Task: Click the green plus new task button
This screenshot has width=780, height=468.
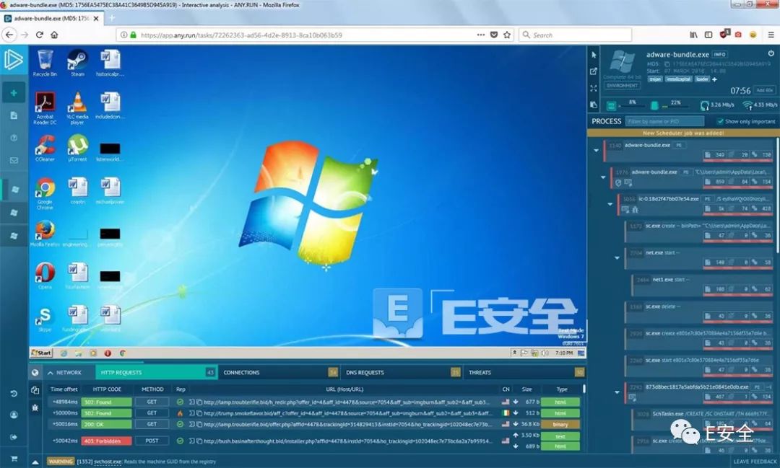Action: [x=14, y=93]
